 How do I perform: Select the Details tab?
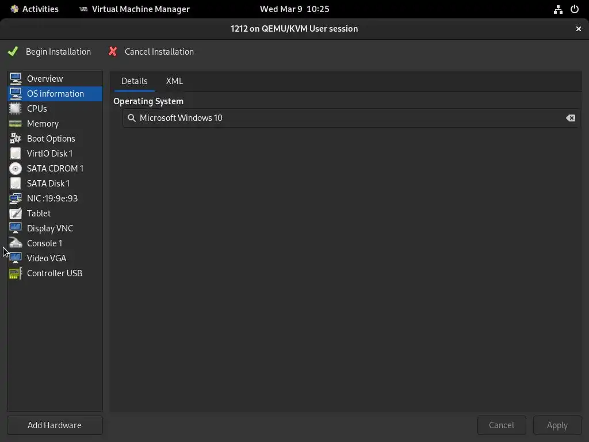[x=135, y=81]
